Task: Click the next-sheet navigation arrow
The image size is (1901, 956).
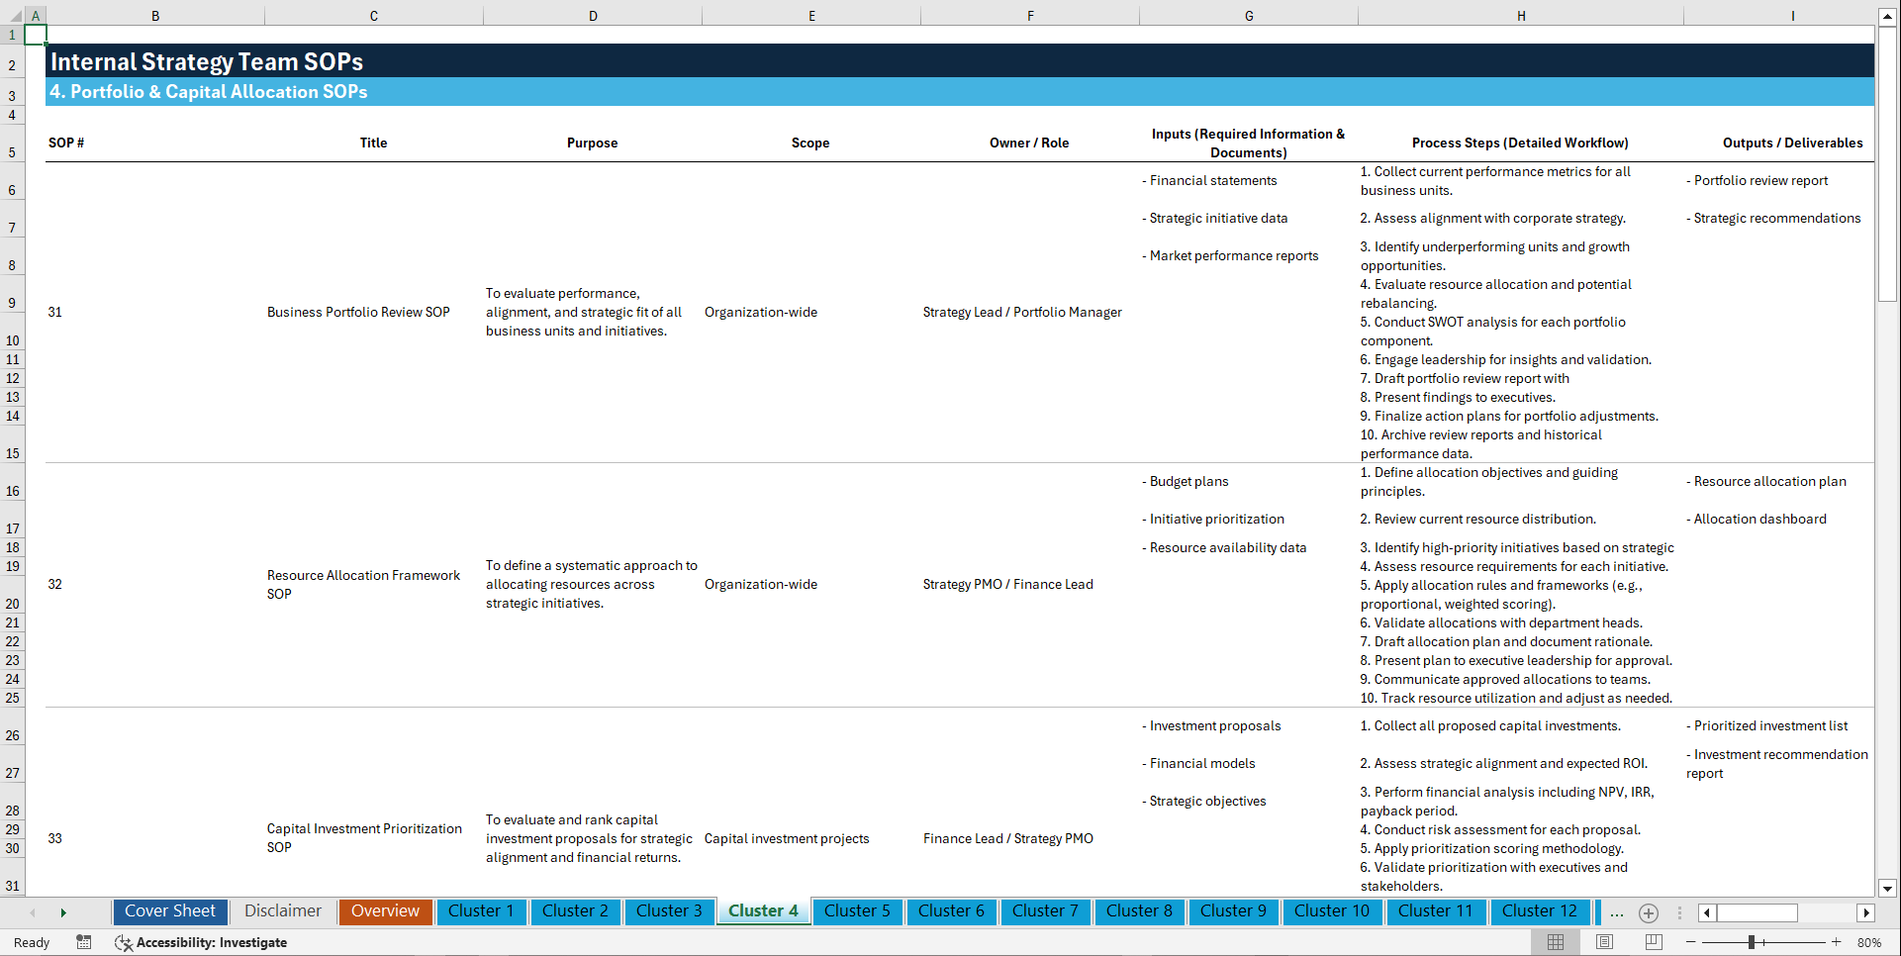Action: click(64, 912)
